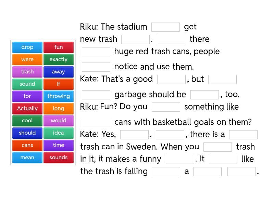274x205 pixels.
Task: Select the 'away' word tile
Action: (59, 72)
